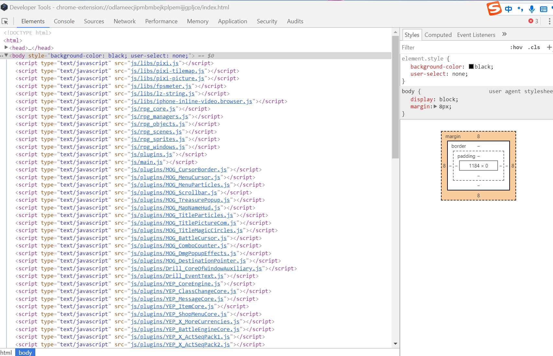Select the body breadcrumb at bottom
Viewport: 553px width, 356px height.
click(x=25, y=352)
